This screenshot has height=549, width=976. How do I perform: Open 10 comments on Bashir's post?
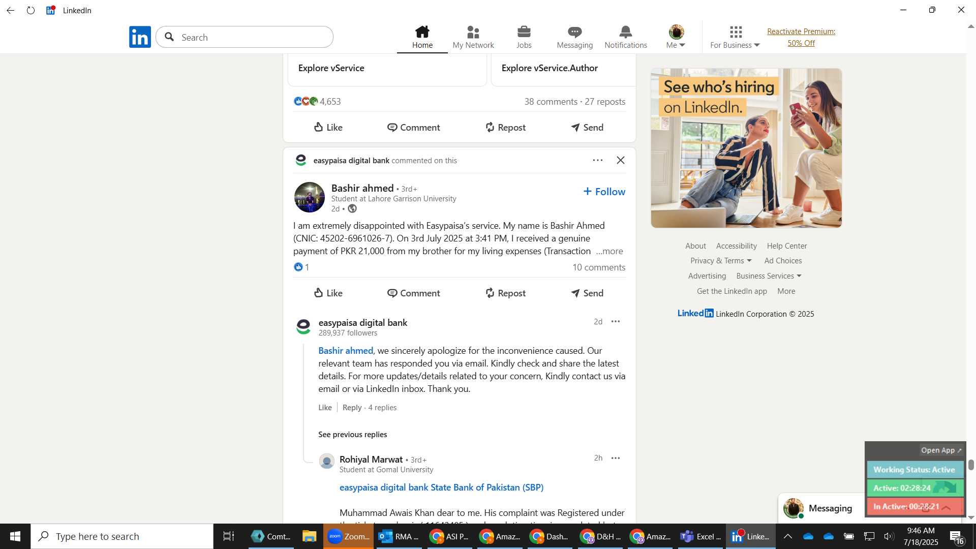point(599,267)
